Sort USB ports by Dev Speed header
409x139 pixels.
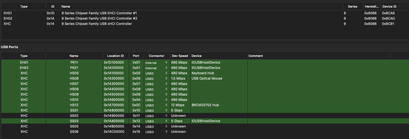pos(180,56)
